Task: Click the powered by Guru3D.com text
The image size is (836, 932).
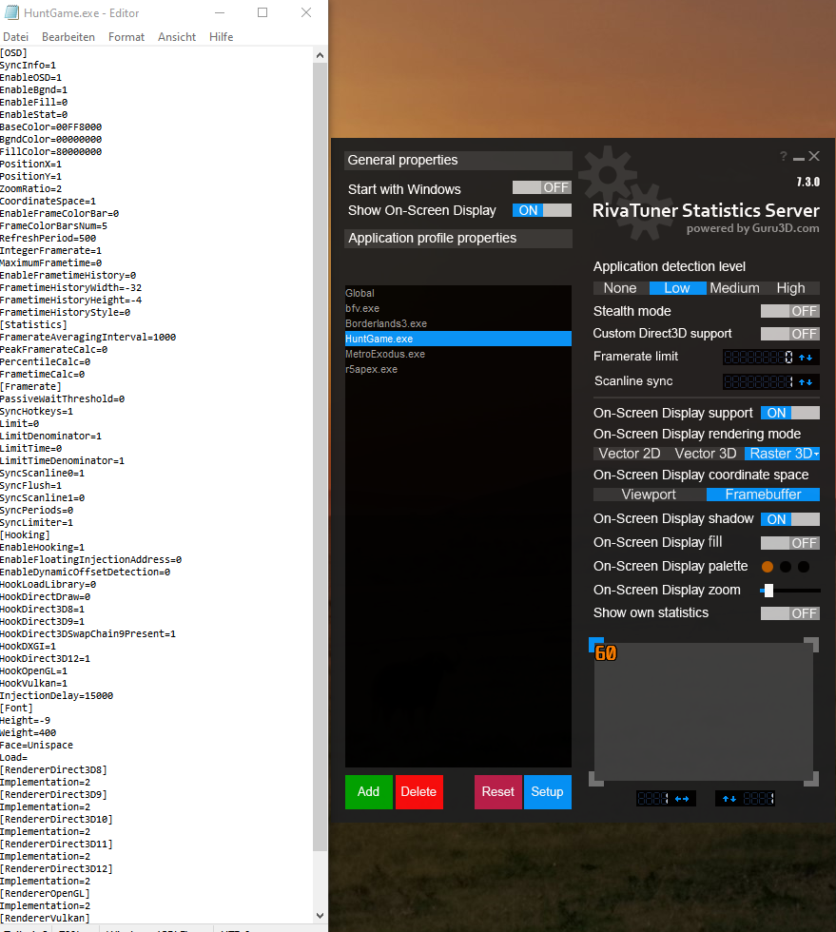Action: pyautogui.click(x=752, y=229)
